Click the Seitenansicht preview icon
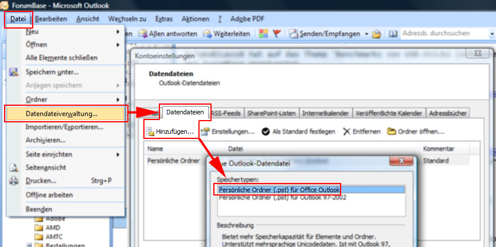This screenshot has width=496, height=247. click(x=14, y=168)
